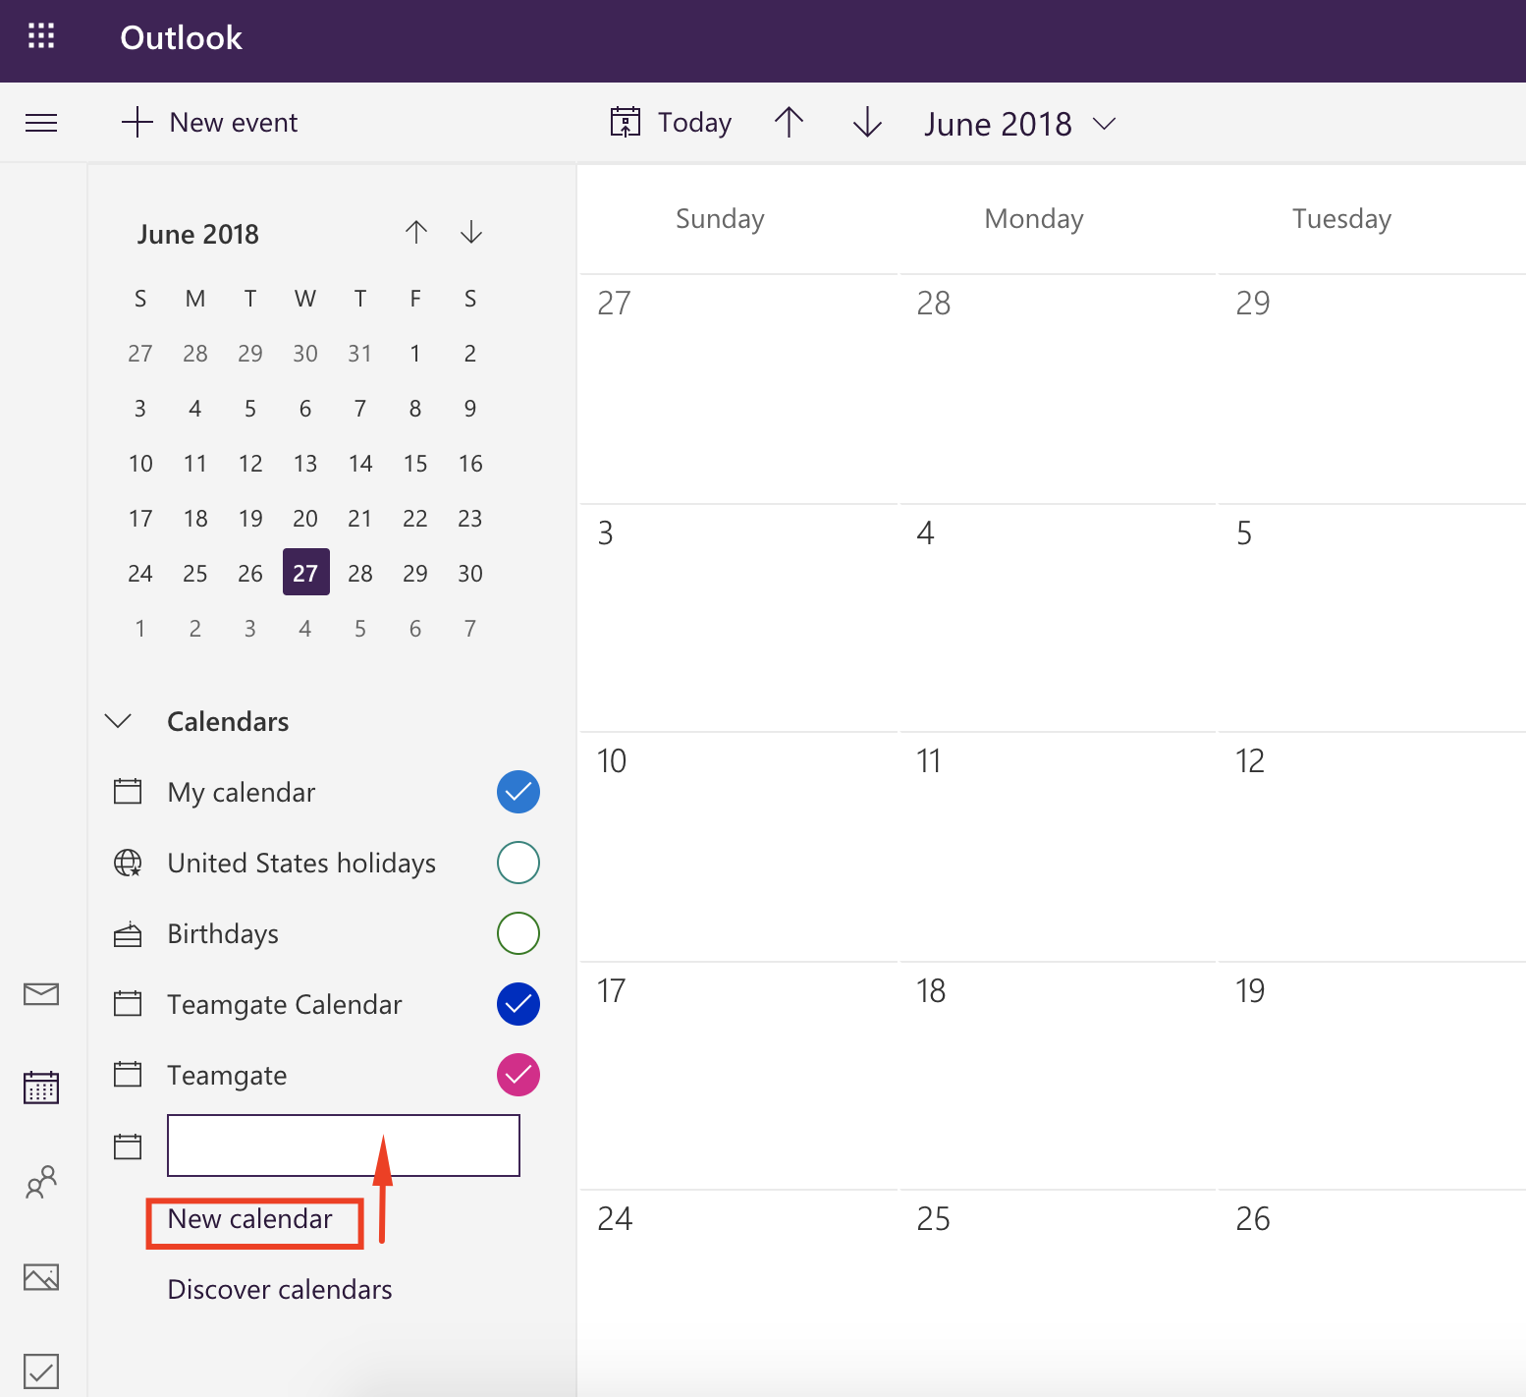Toggle My calendar visibility checkmark
This screenshot has width=1526, height=1397.
(518, 792)
